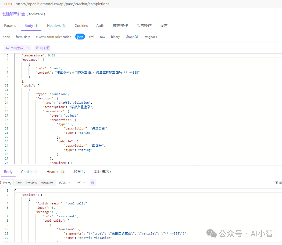The image size is (282, 245).
Task: Open the utf8 encoding dropdown
Action: pyautogui.click(x=80, y=183)
